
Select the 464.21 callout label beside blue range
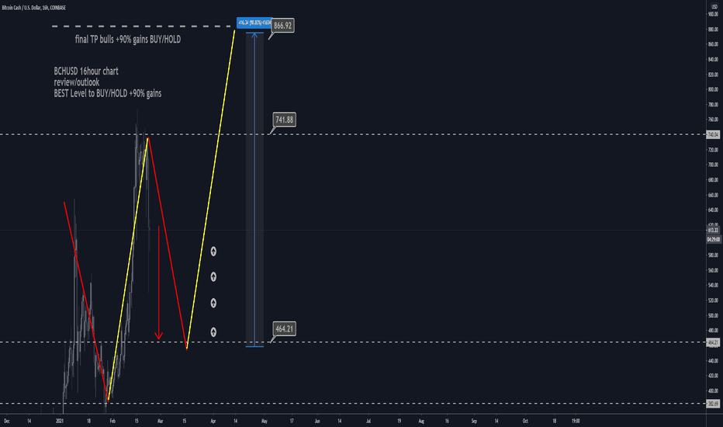tap(284, 328)
